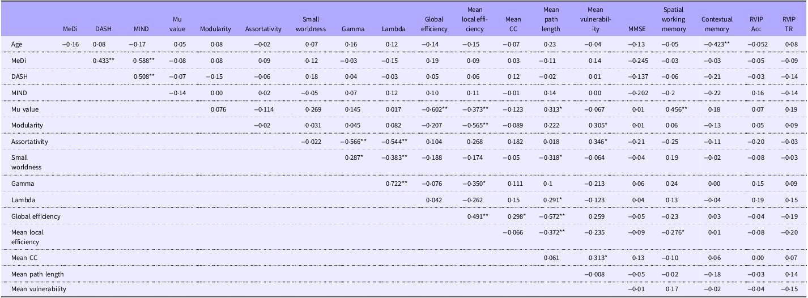Click the value 0·061 in Mean CC row
The image size is (808, 298).
click(x=551, y=258)
